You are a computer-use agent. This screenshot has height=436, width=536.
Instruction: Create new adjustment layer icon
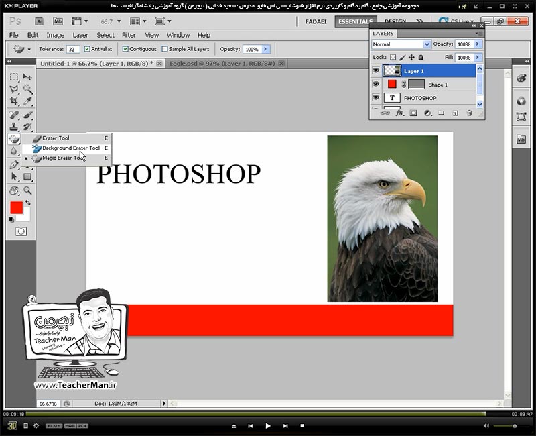pos(427,113)
